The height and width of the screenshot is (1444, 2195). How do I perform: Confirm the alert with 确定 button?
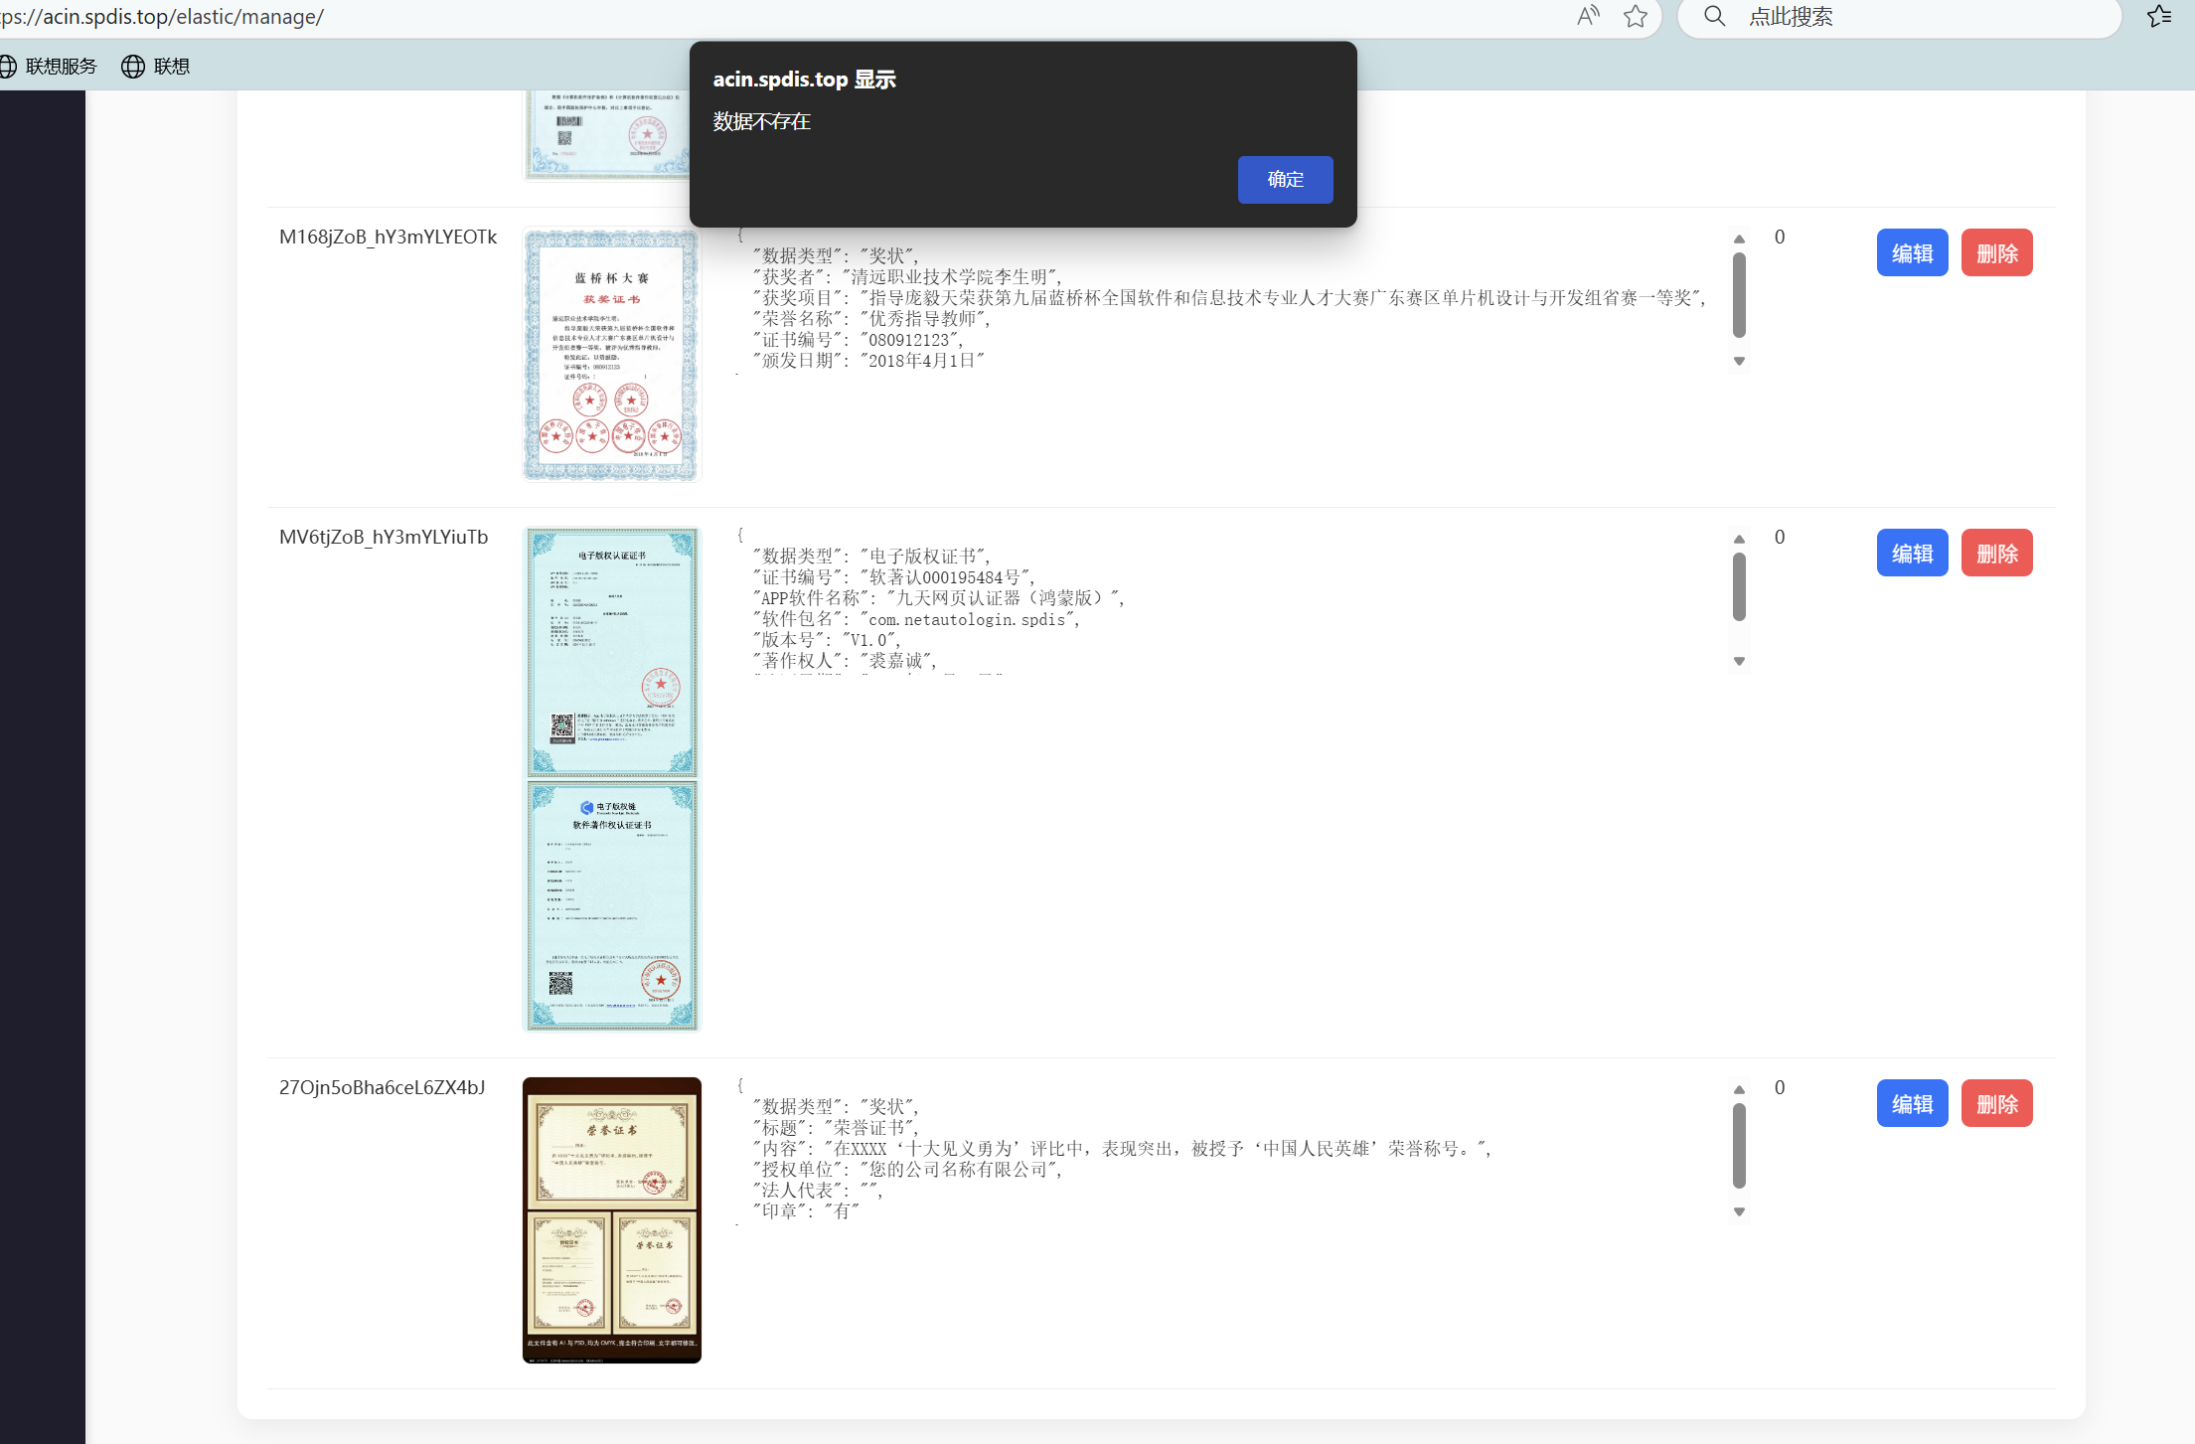[x=1285, y=180]
